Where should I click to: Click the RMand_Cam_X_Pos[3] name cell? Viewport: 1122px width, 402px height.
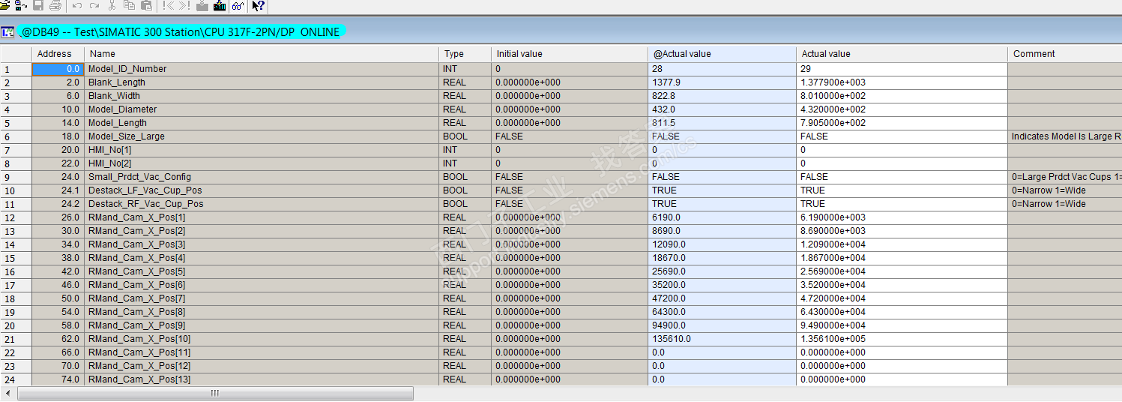[262, 244]
